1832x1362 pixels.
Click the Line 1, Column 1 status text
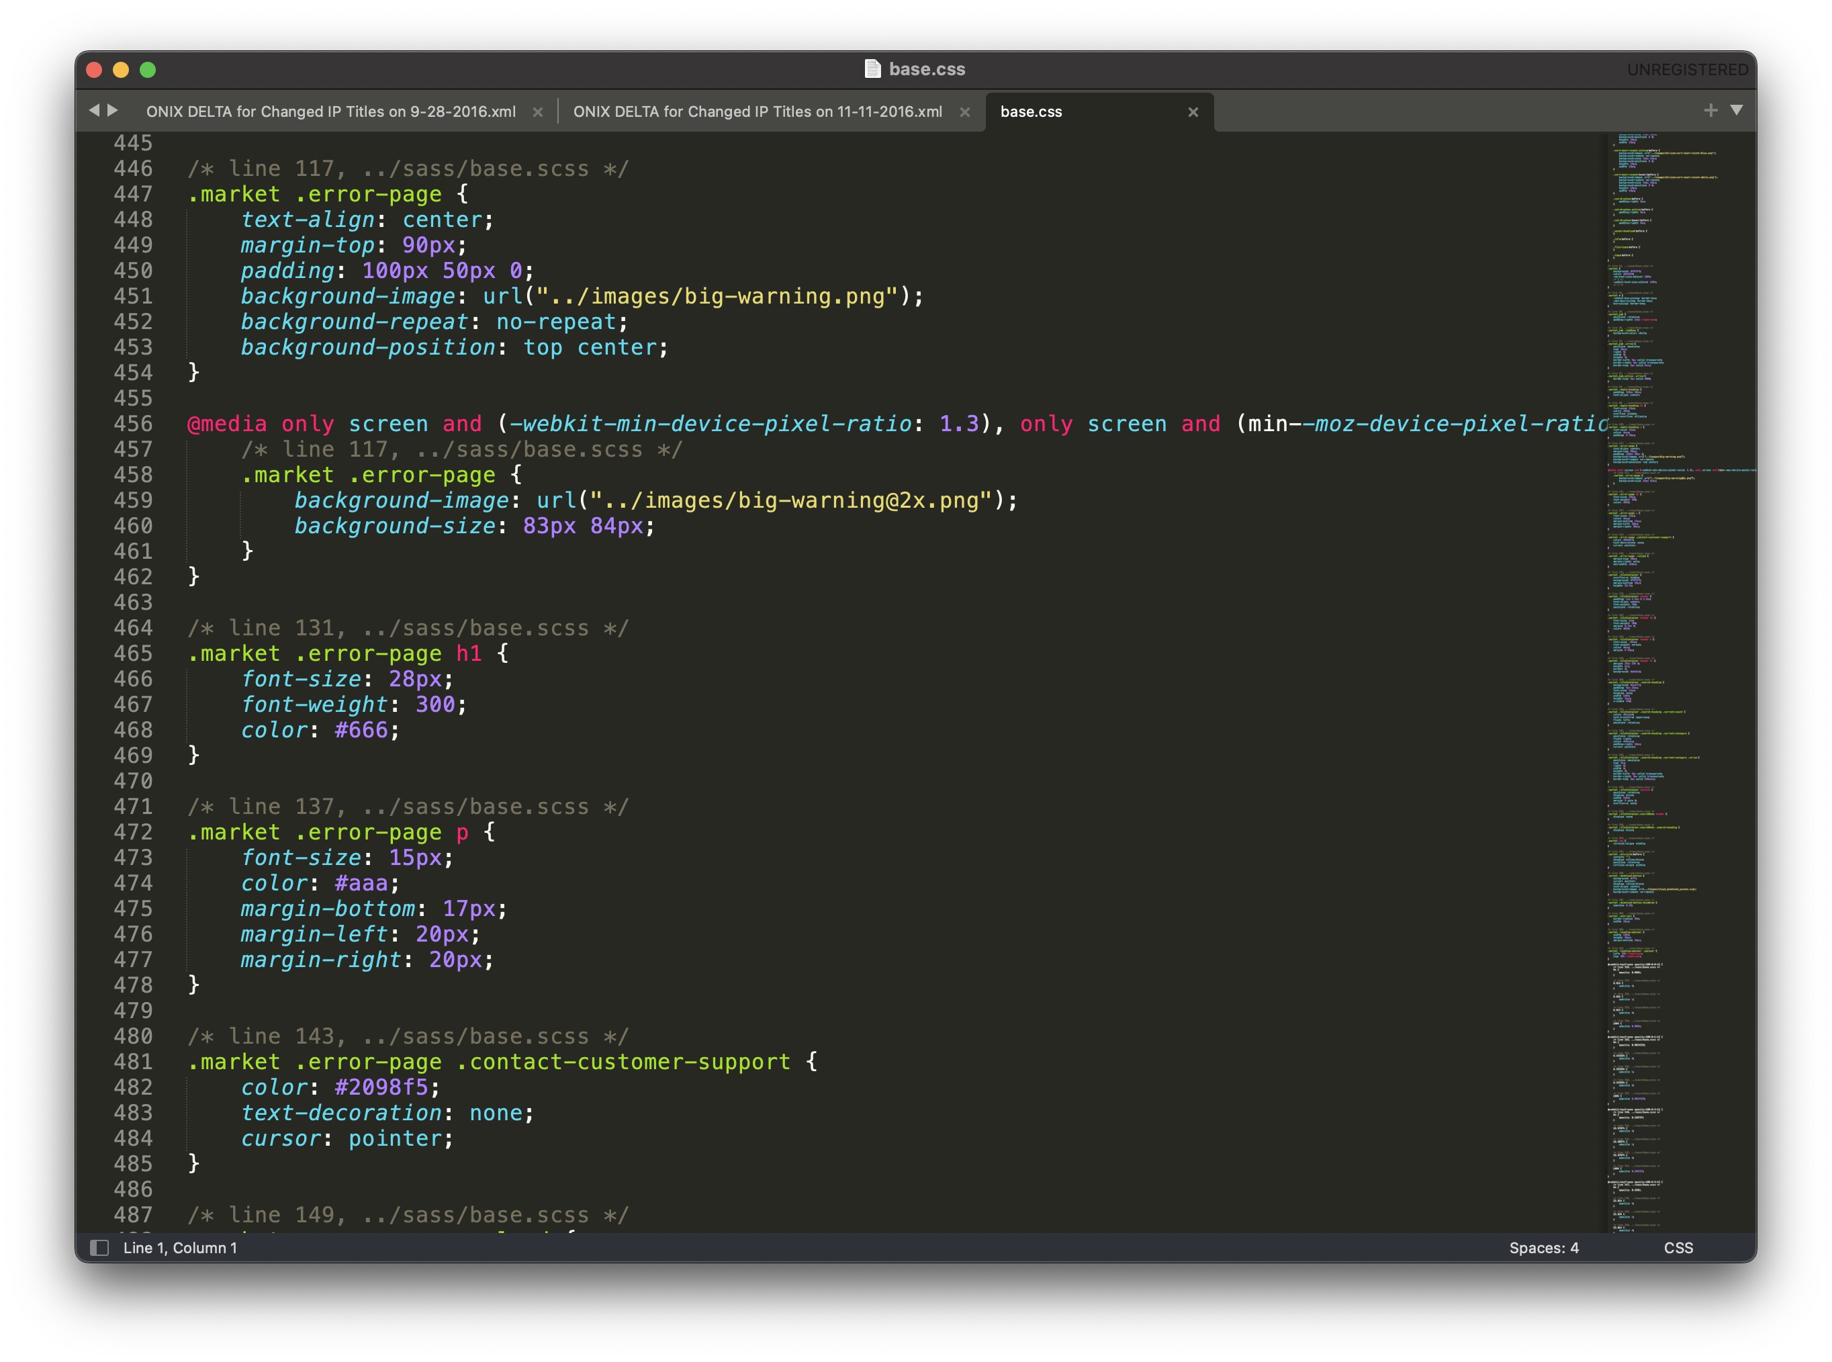(180, 1247)
